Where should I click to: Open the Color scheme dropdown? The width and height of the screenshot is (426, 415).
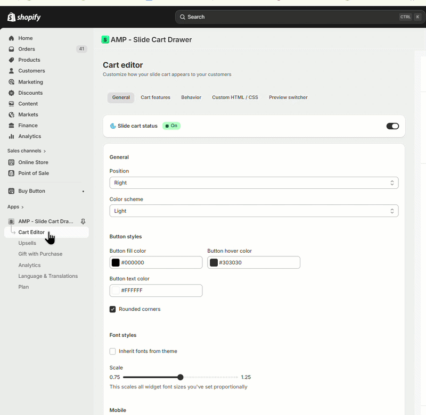point(254,211)
